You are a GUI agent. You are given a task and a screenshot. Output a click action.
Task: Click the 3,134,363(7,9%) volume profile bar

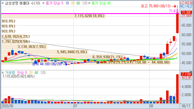(x=24, y=47)
